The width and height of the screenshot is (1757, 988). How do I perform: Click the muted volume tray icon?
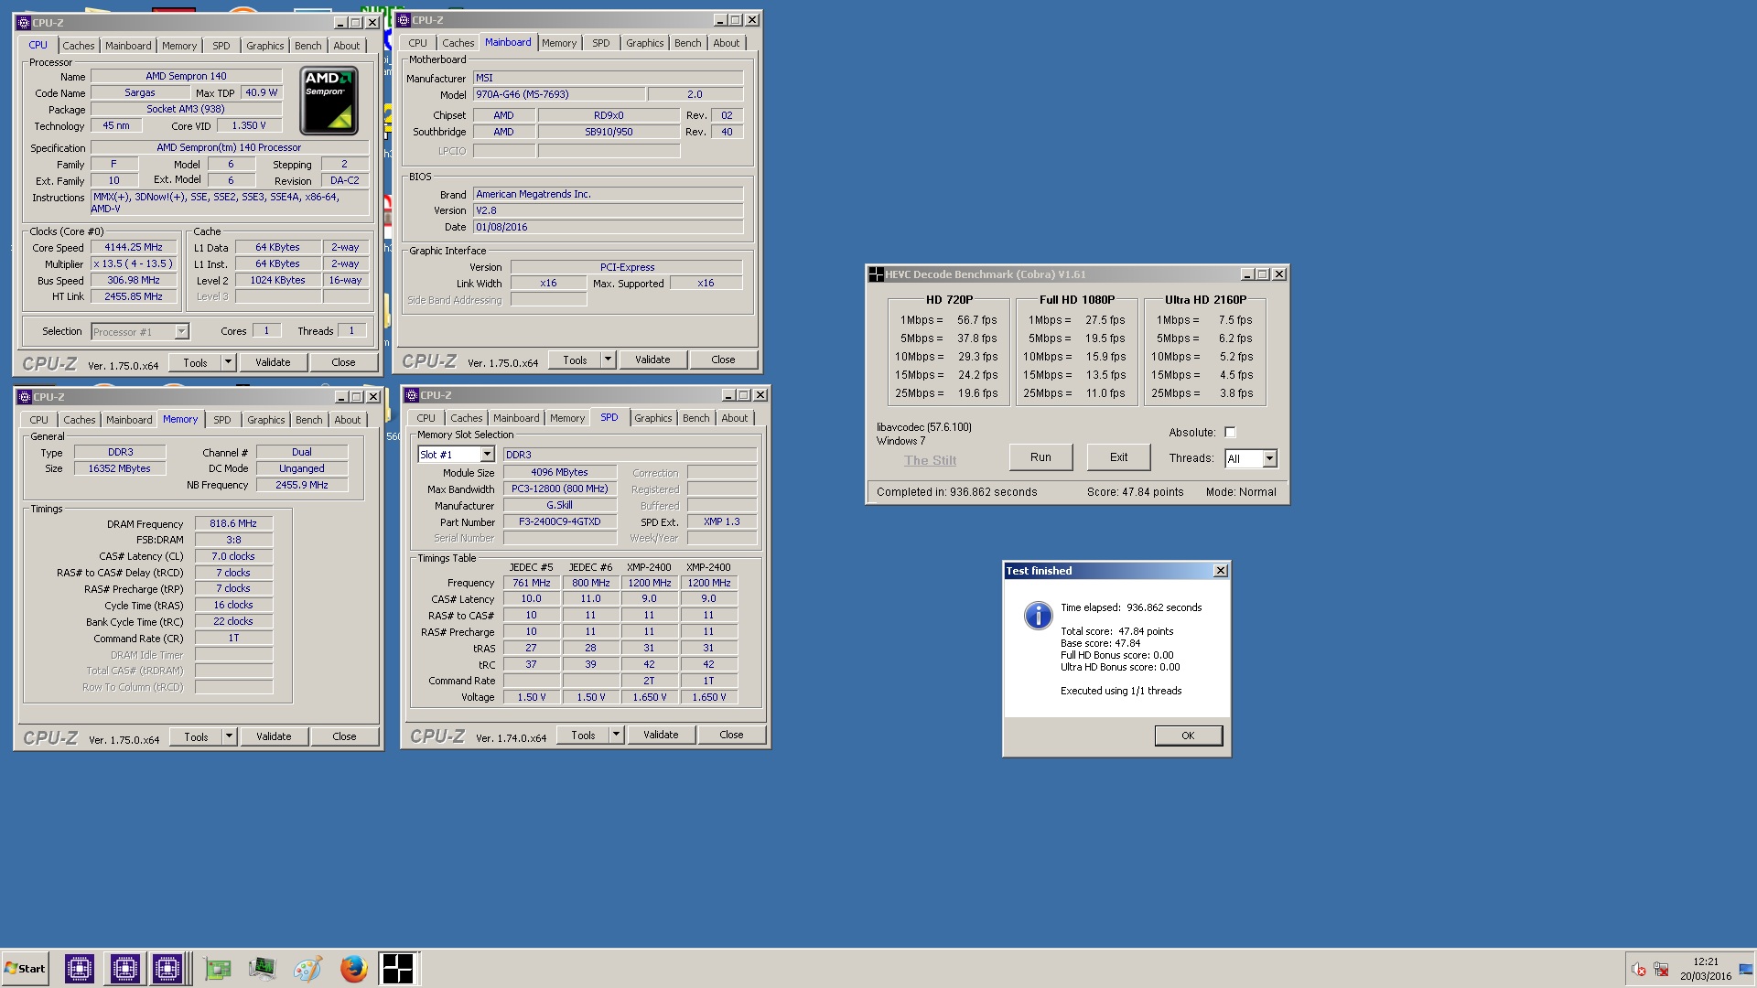1638,970
